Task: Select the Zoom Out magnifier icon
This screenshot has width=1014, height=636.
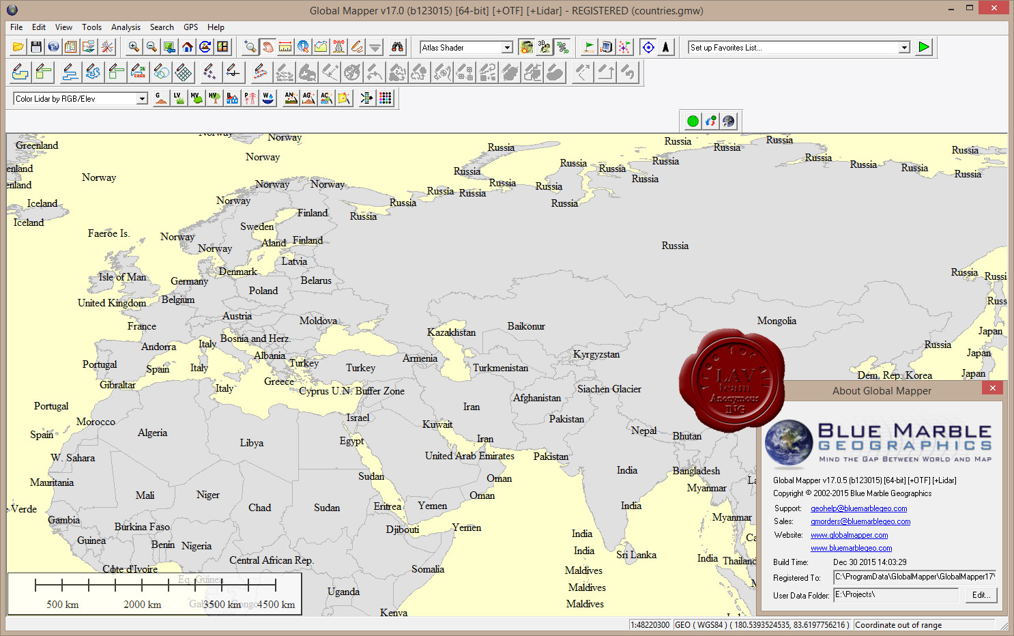Action: click(151, 47)
